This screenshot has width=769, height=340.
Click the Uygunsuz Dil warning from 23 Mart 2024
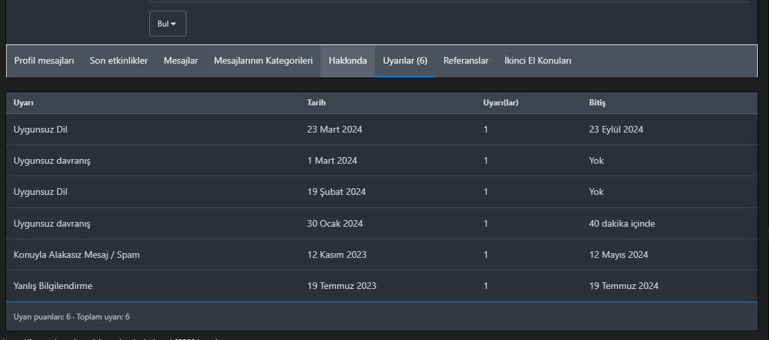[x=40, y=130]
